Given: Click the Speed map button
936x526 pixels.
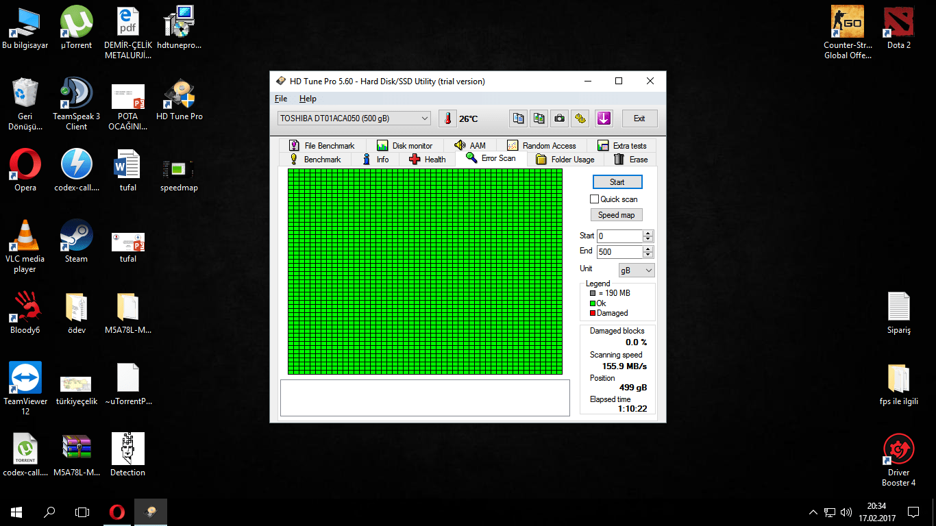Looking at the screenshot, I should [x=617, y=215].
